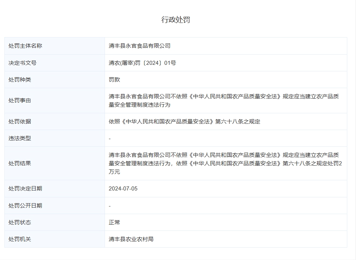The width and height of the screenshot is (356, 260).
Task: Click document number 清农(屠宰)罚〔2024〕01号
Action: click(x=142, y=63)
